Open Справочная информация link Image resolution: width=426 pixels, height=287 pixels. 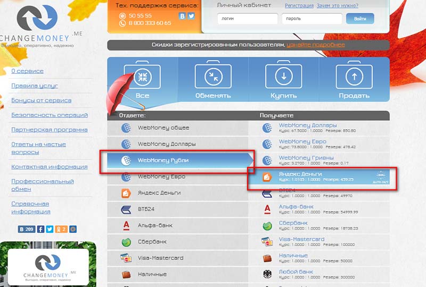coord(31,207)
